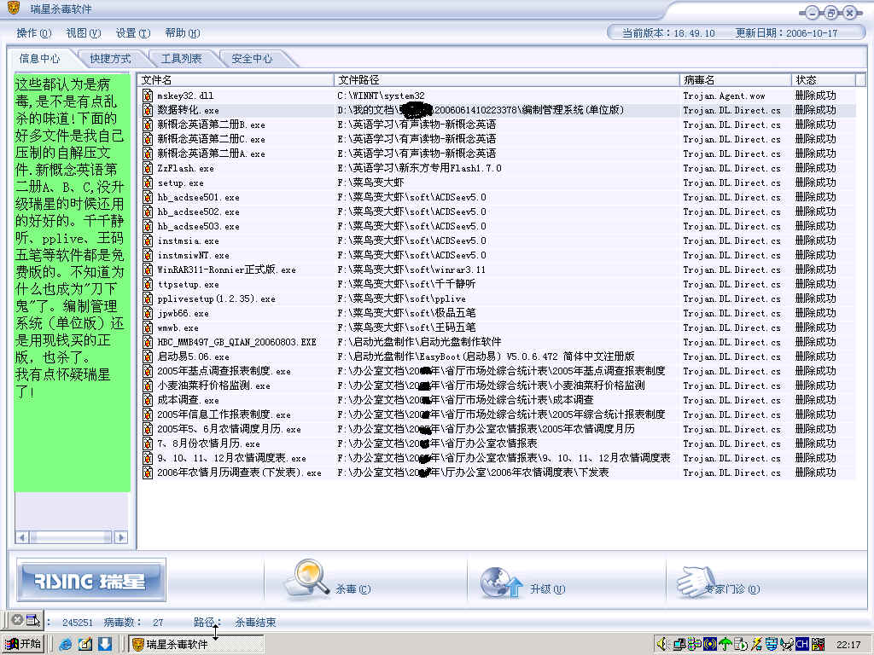Switch to the 工具列表 tab
This screenshot has height=655, width=874.
pos(181,59)
